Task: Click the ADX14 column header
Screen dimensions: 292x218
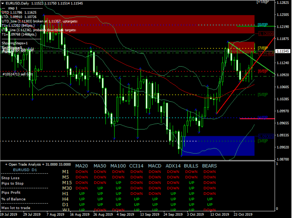Action: click(173, 166)
